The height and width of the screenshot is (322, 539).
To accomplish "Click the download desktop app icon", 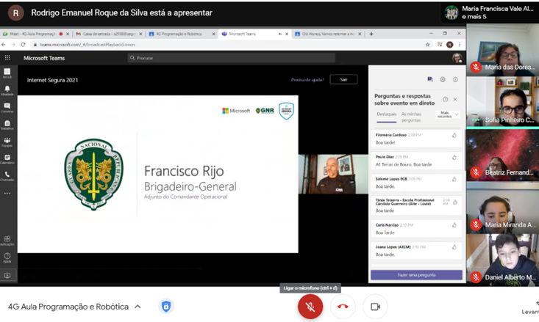I will point(7,275).
